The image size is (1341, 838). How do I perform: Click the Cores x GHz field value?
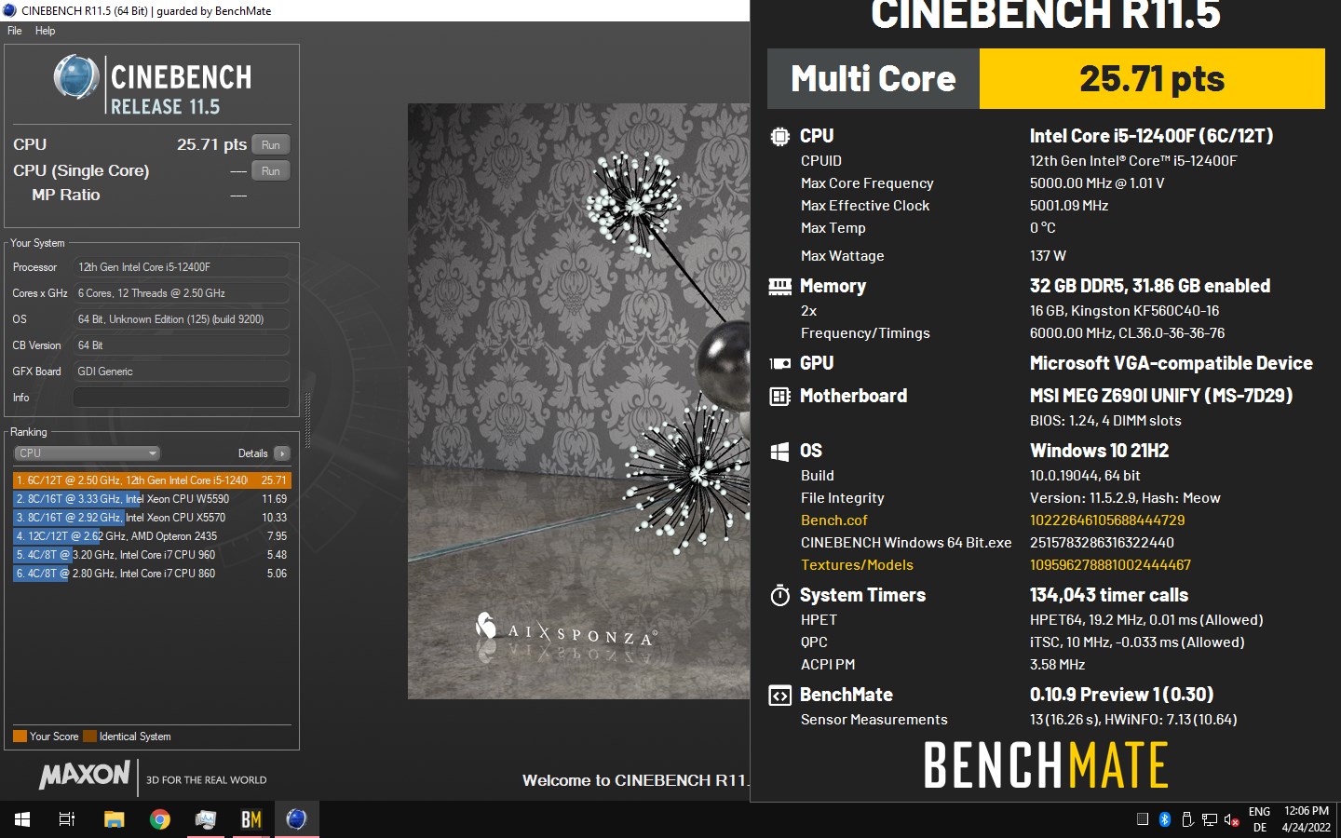(181, 293)
